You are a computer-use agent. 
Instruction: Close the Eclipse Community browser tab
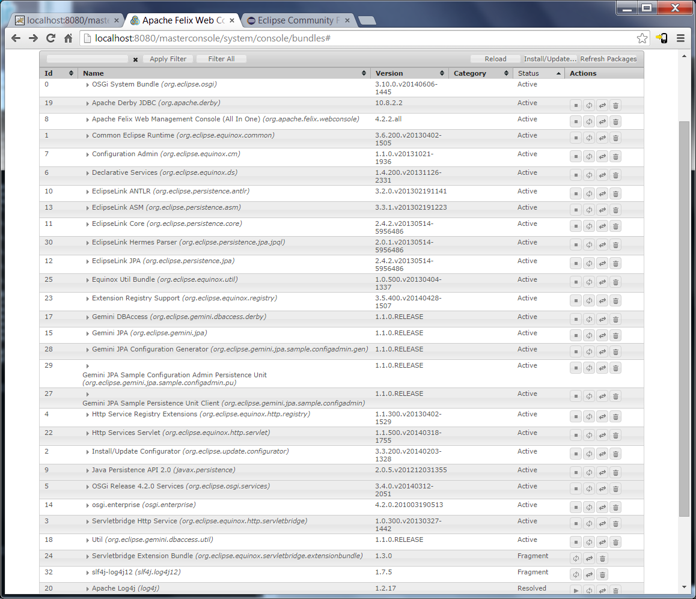(347, 20)
